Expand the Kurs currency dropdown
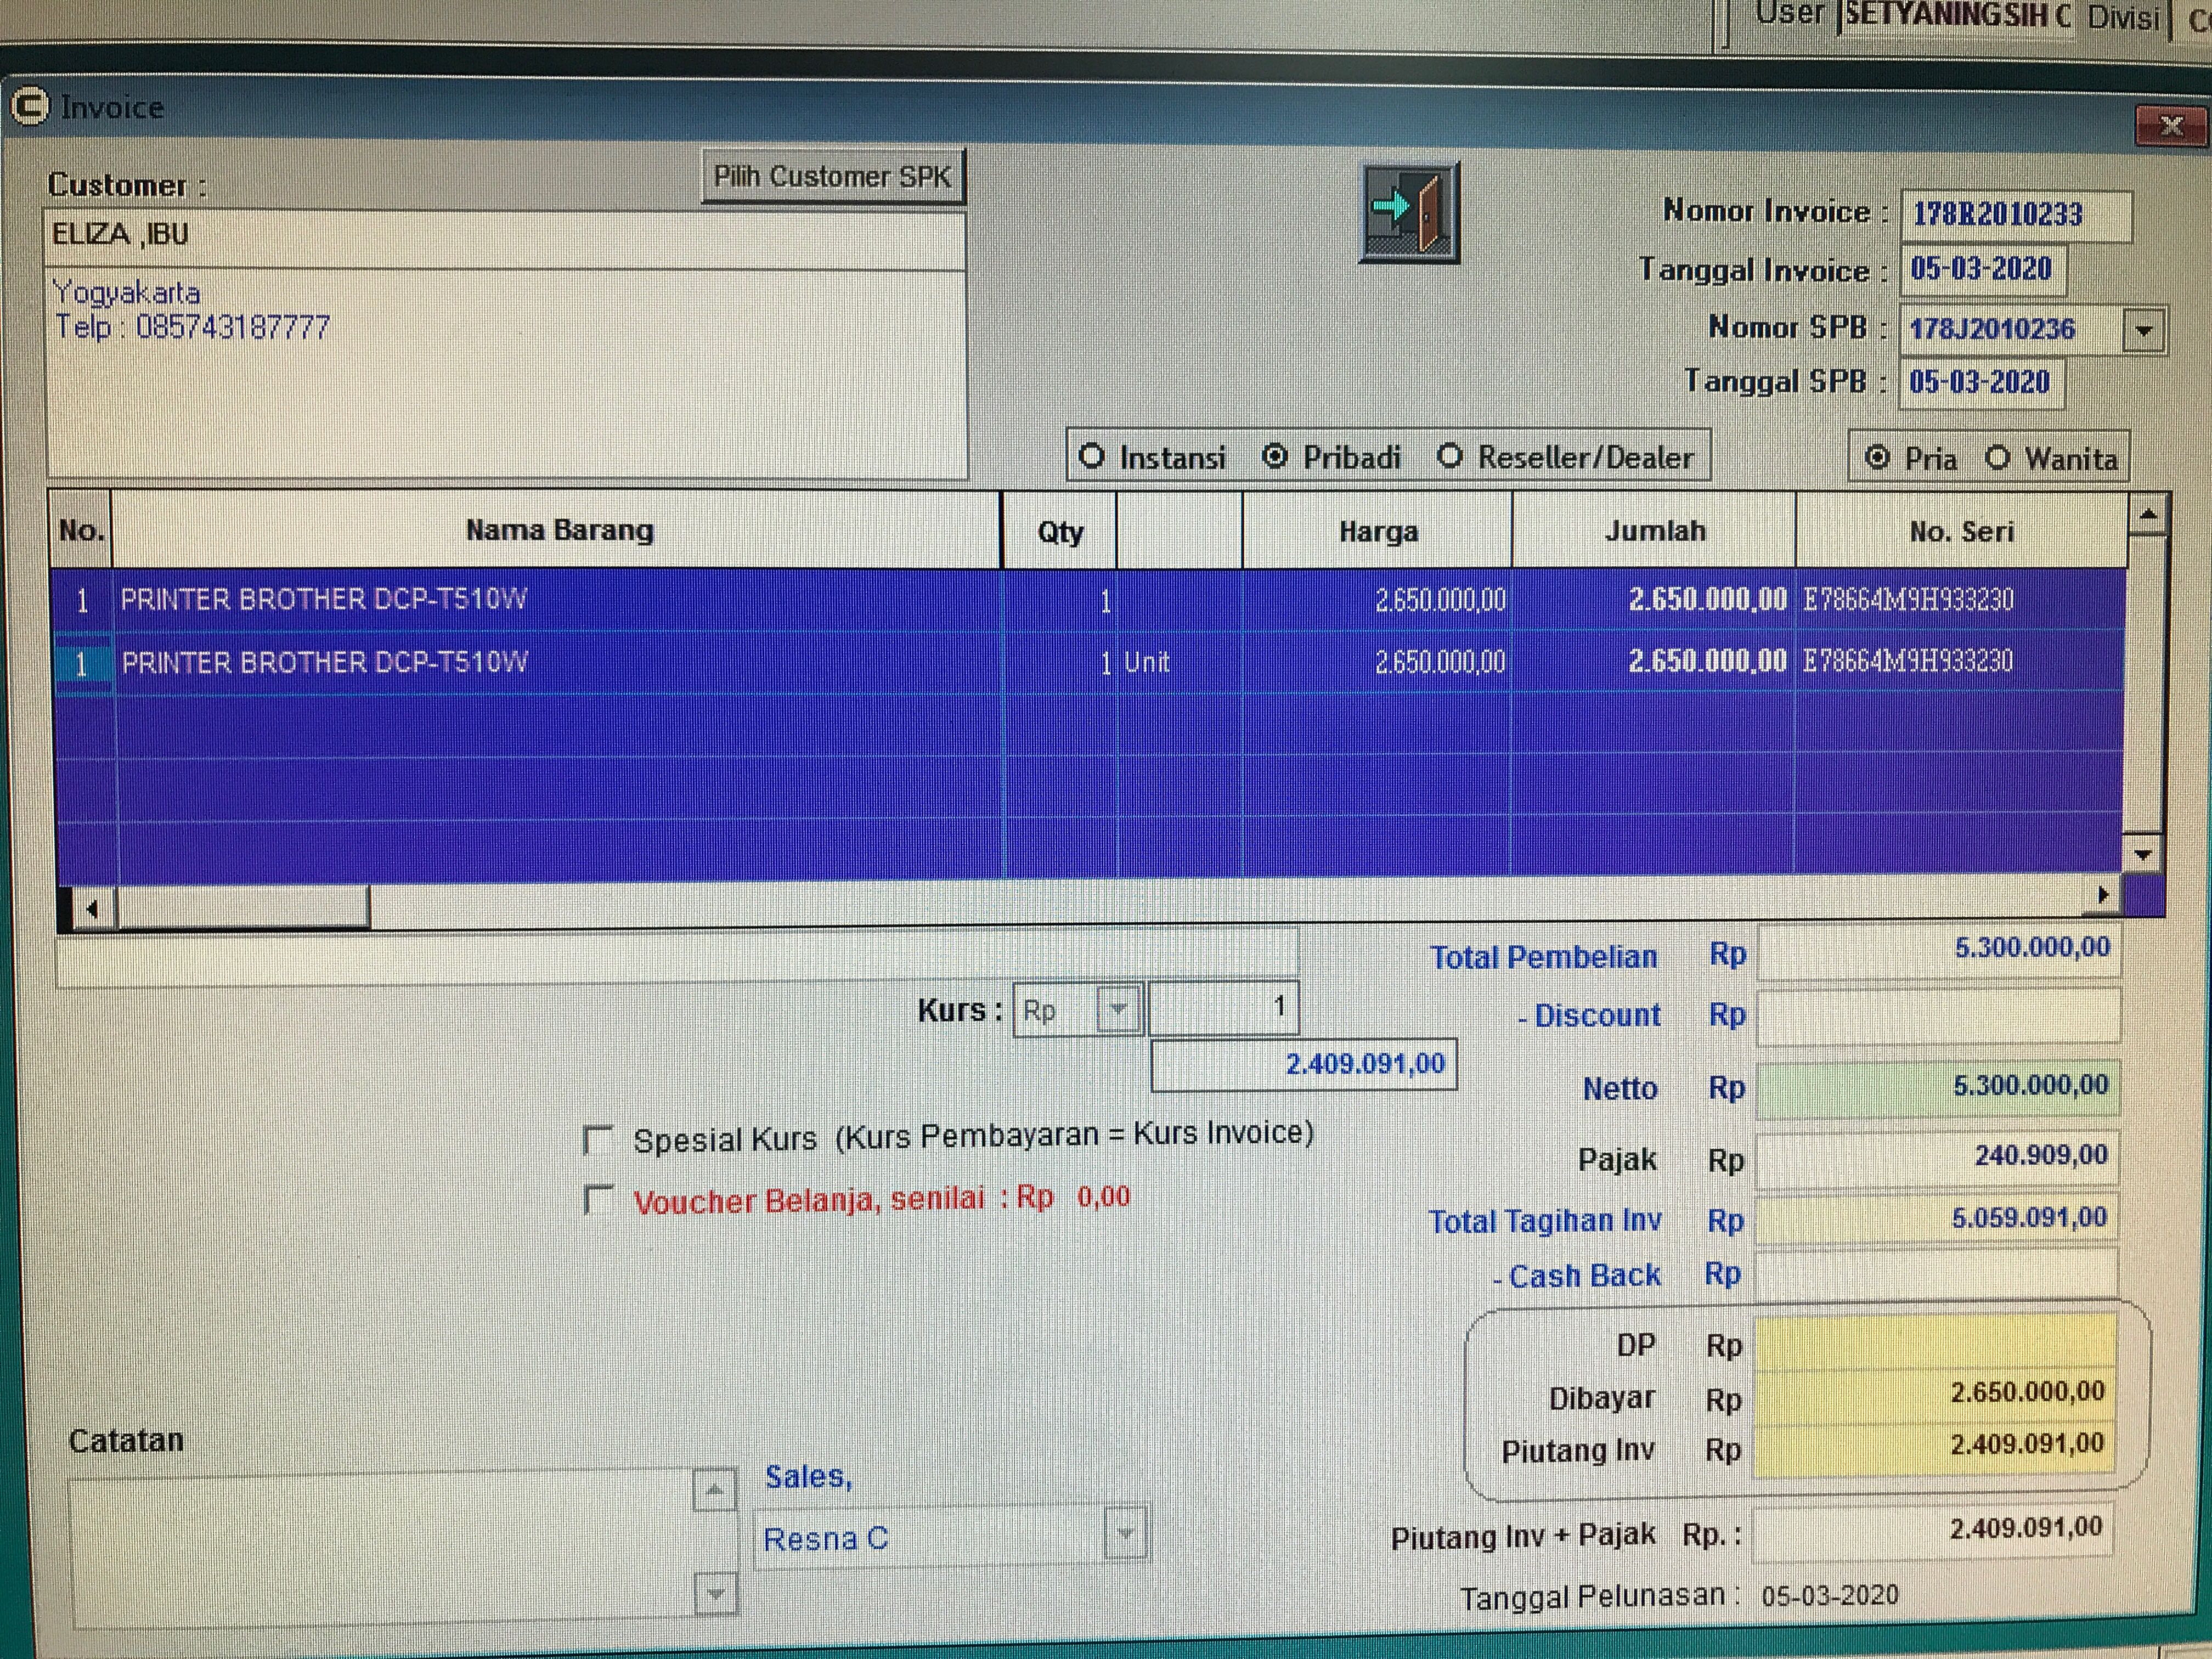 coord(1118,1009)
